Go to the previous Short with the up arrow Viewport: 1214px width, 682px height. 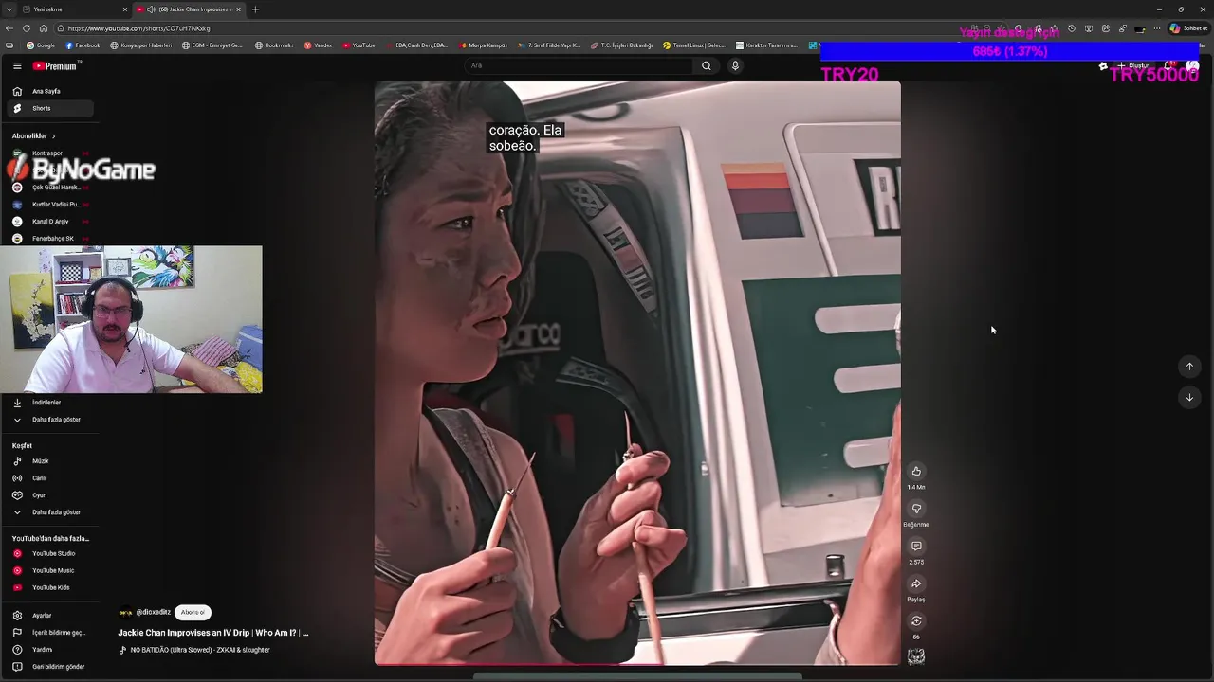pos(1189,367)
